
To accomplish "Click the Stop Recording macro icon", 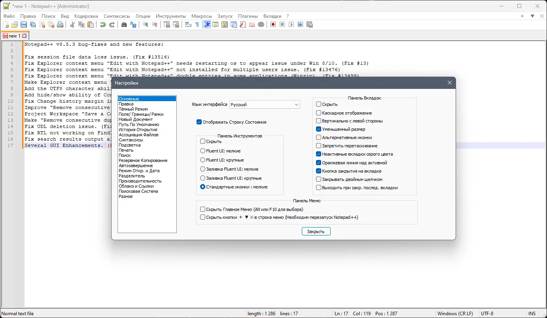I will (x=282, y=24).
